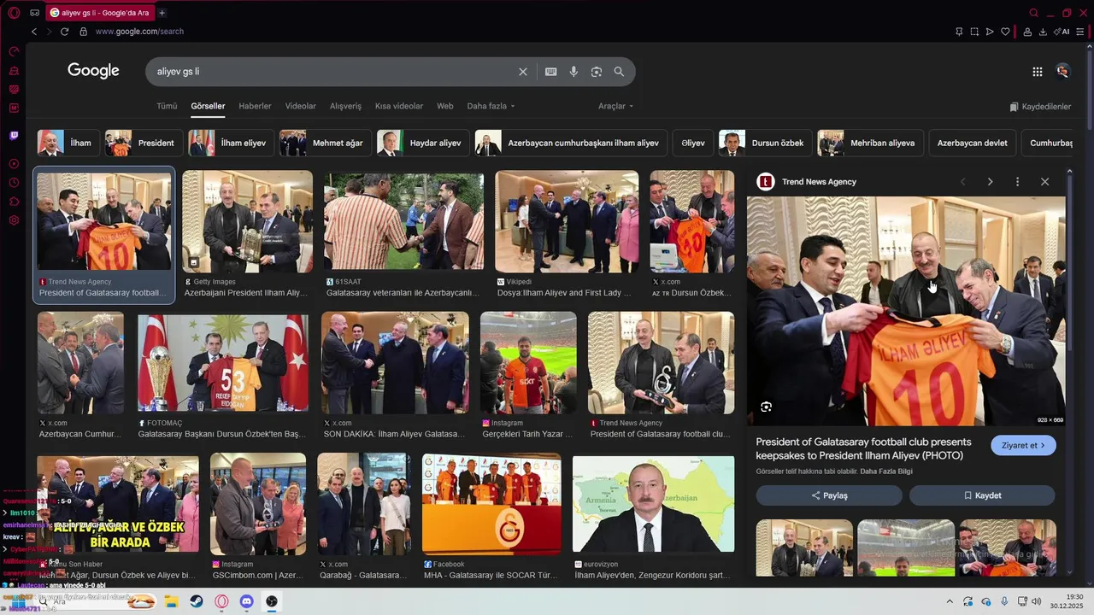Select the Haydar aliyev chip

(x=423, y=143)
